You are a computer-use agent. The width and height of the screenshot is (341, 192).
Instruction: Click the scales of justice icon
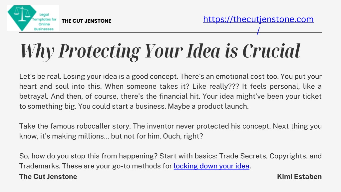point(22,14)
